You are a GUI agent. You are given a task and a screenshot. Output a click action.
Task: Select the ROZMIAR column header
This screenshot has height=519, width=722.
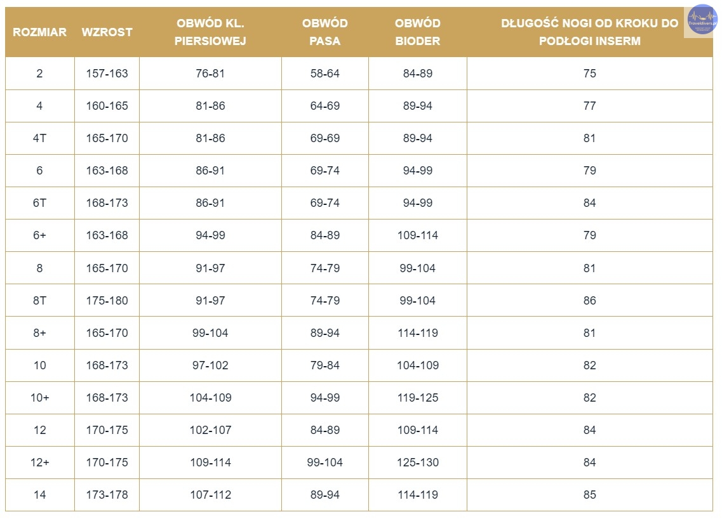tap(39, 32)
